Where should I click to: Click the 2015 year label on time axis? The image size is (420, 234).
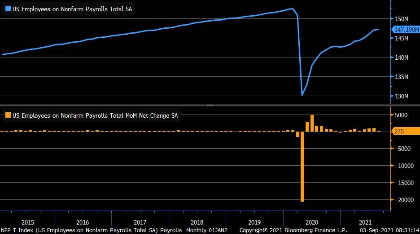tap(28, 222)
